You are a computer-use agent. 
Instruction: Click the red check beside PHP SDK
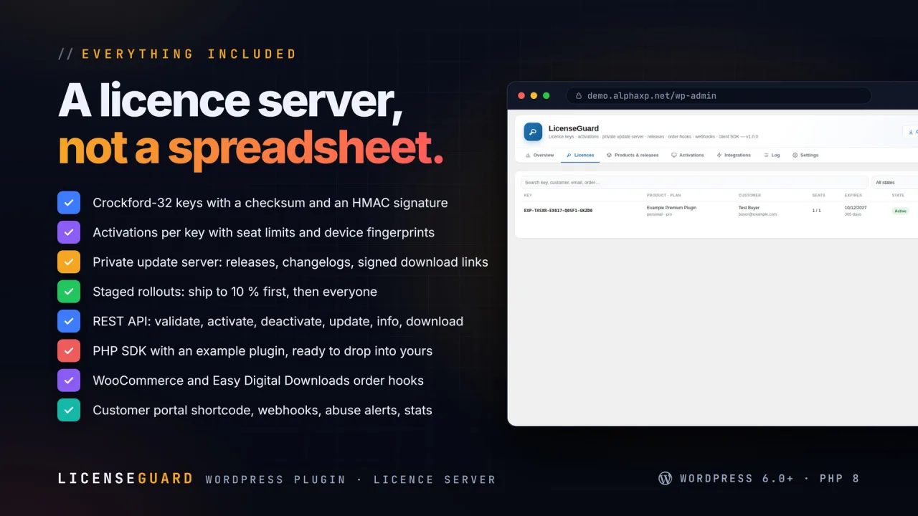(69, 351)
